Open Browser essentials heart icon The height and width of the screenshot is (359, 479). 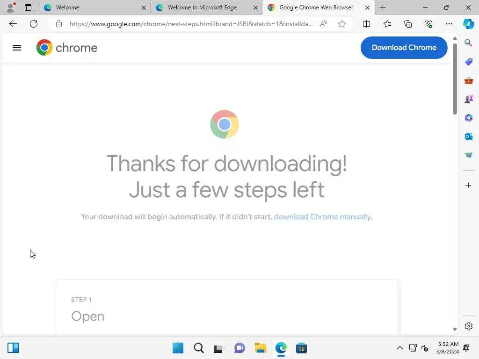coord(428,24)
